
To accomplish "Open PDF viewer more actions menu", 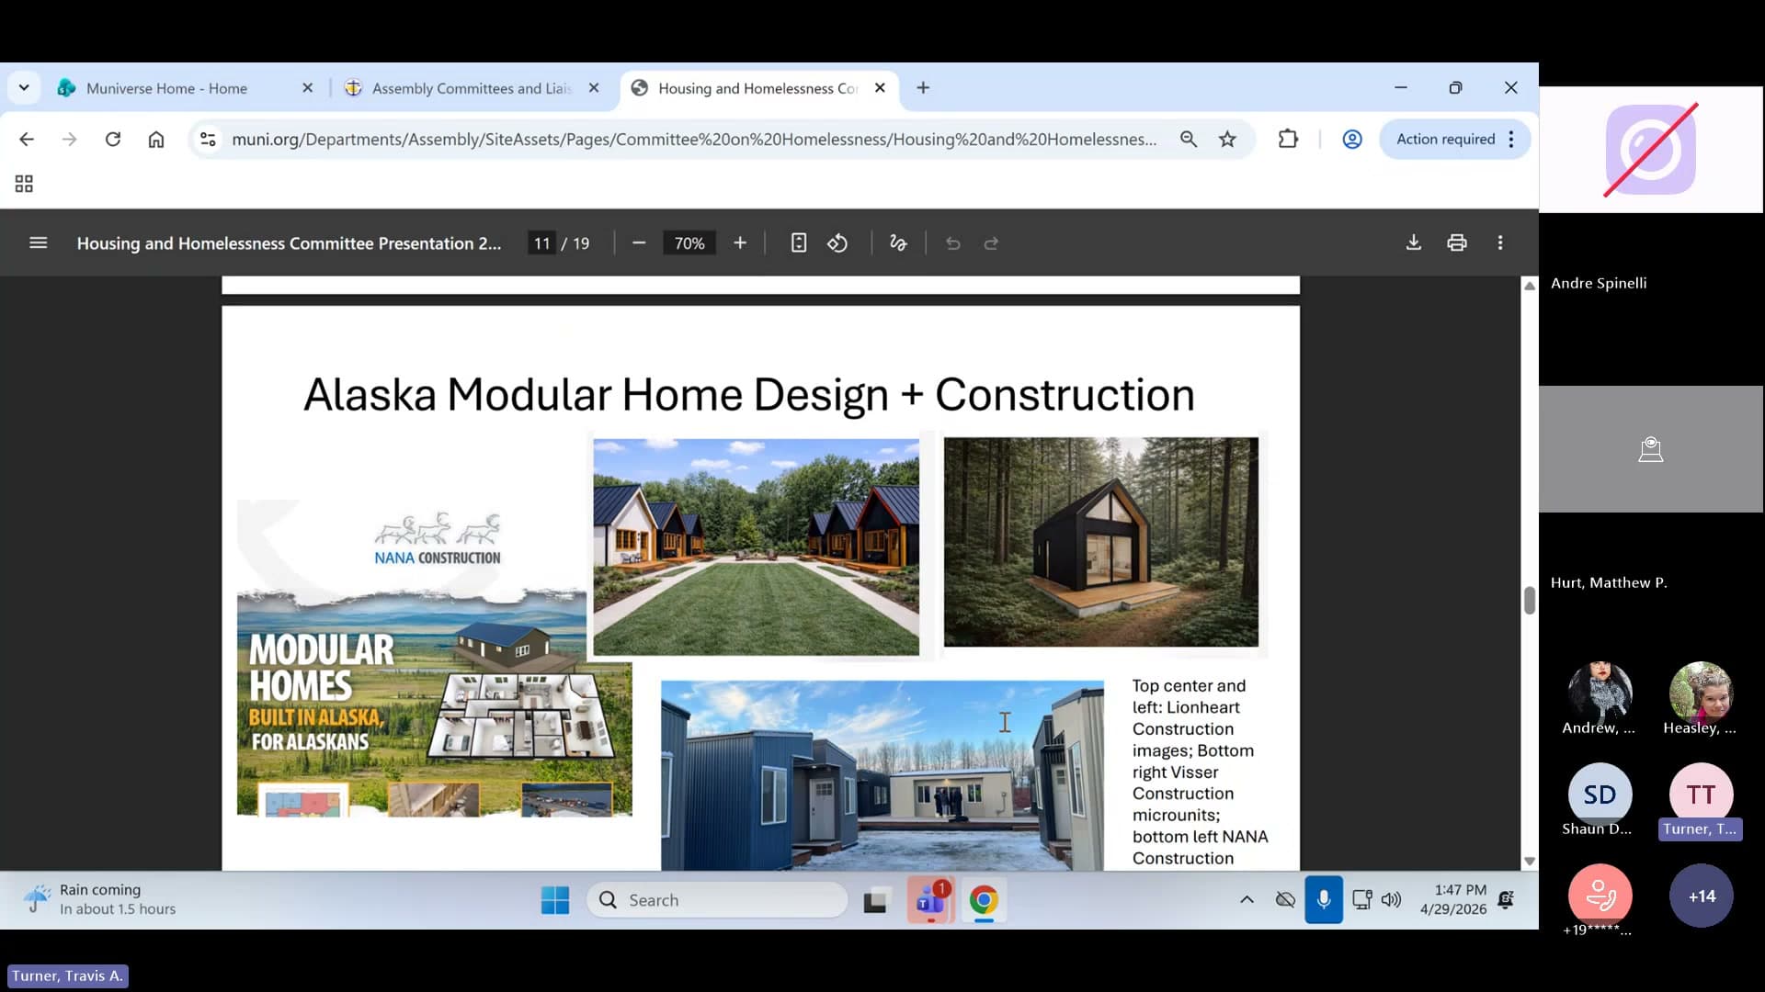I will (x=1500, y=242).
